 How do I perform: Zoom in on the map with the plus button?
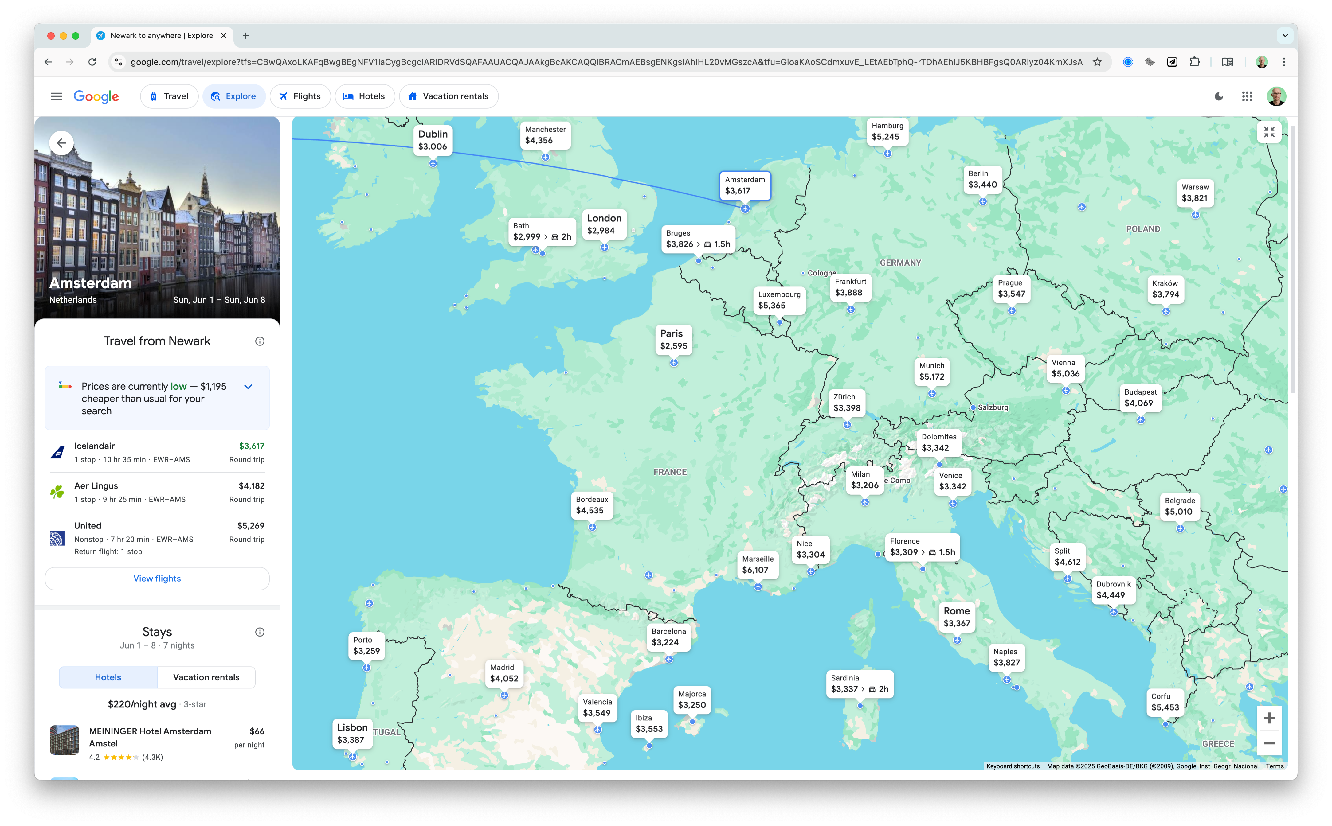(1269, 718)
